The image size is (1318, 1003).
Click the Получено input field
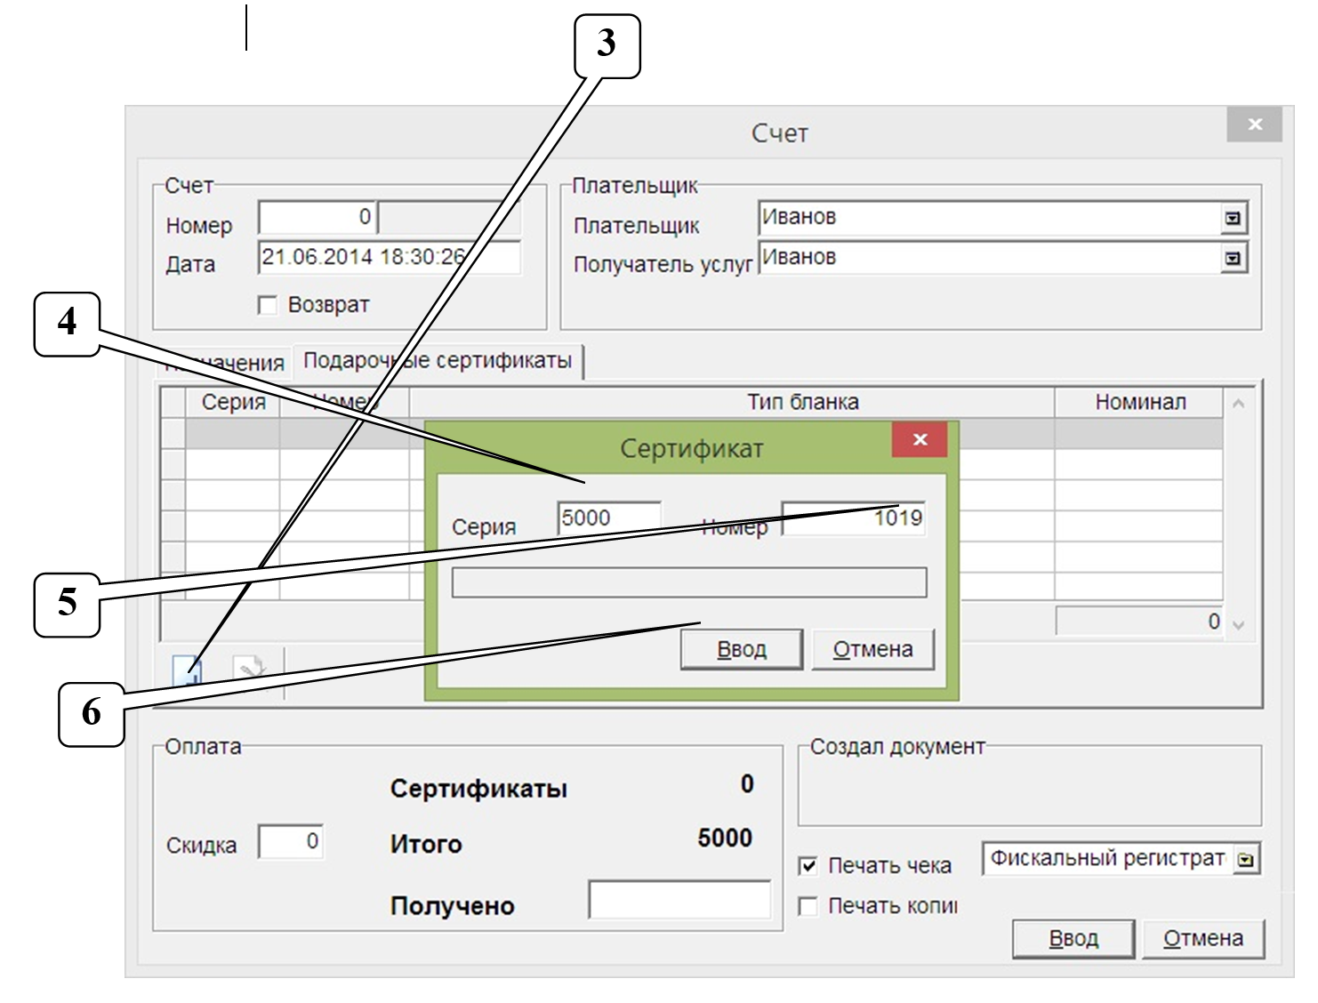pyautogui.click(x=679, y=900)
